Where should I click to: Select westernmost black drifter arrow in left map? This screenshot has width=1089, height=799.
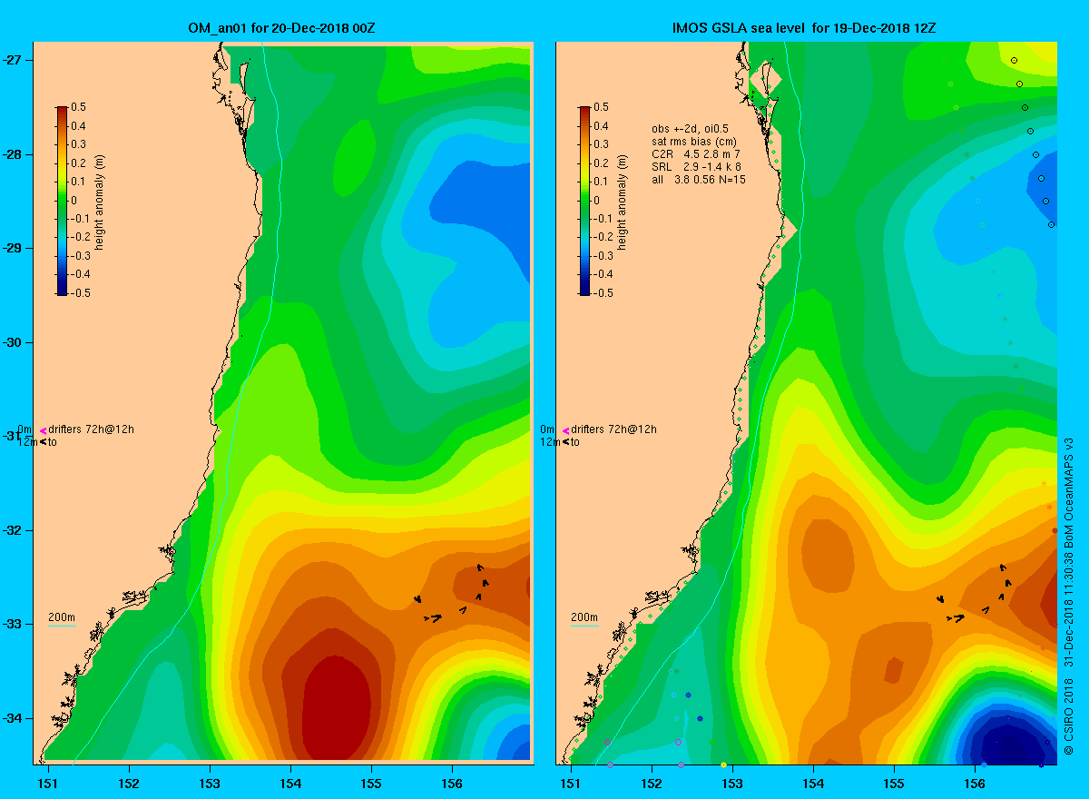coord(417,598)
